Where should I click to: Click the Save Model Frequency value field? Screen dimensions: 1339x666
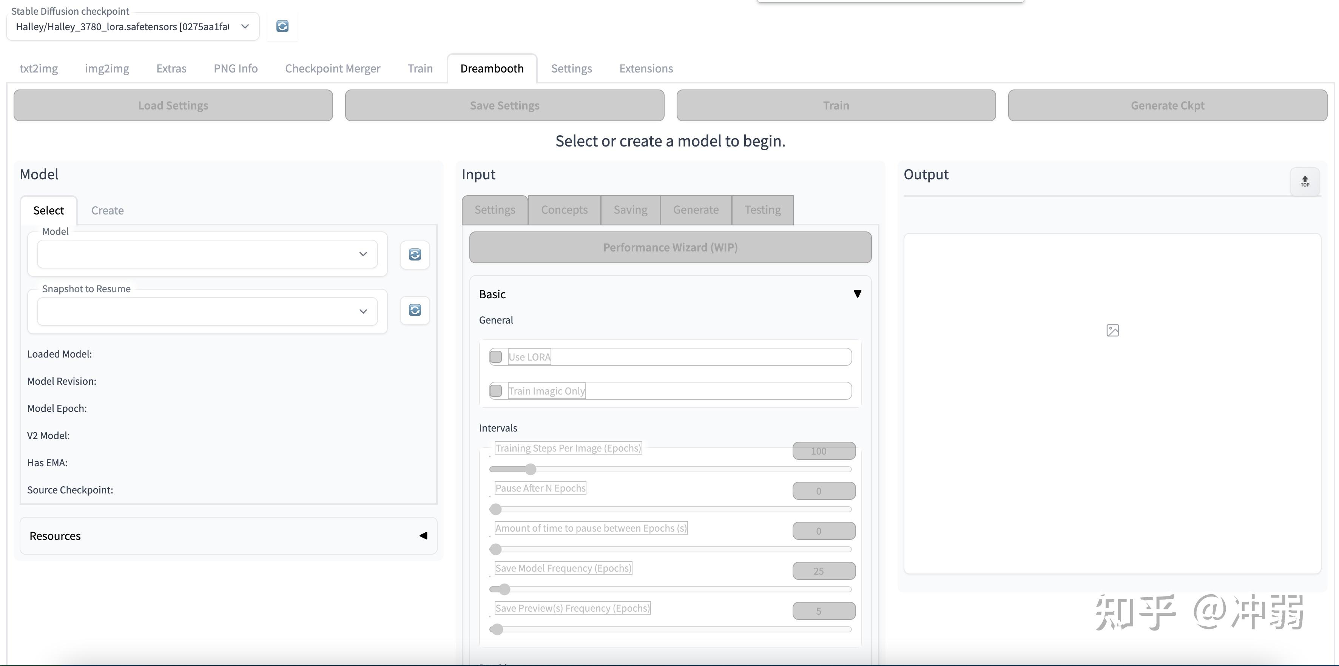tap(823, 571)
